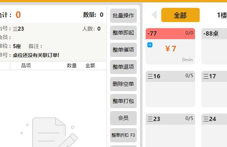The image size is (227, 147).
Task: Click the blue pause icon on table -77
Action: [x=150, y=45]
